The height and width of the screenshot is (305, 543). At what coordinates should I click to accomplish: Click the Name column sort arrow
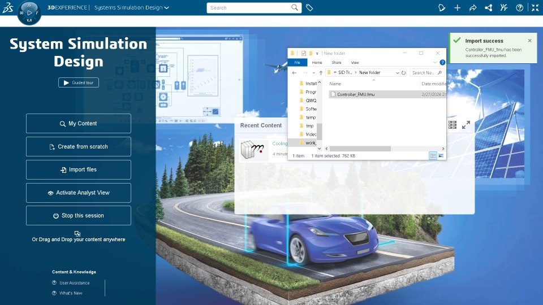[x=373, y=80]
